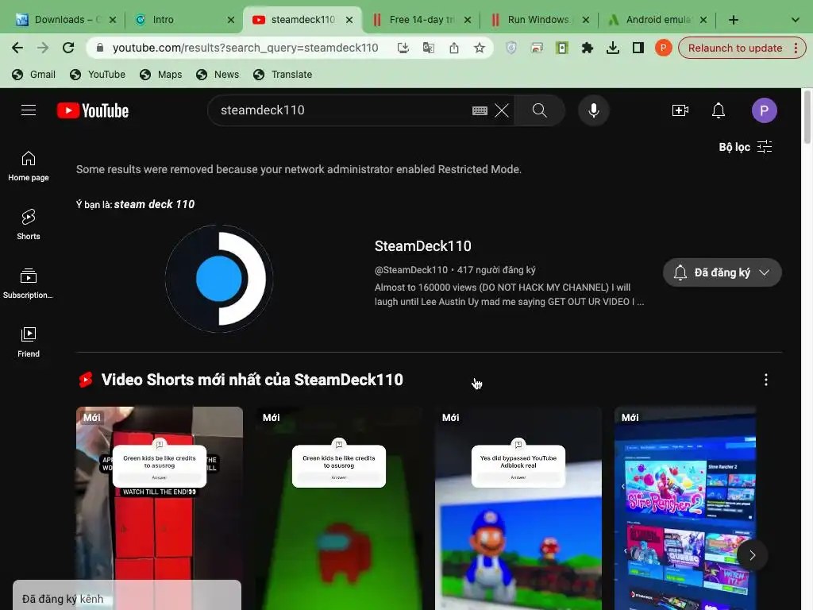Open the News bookmark
The image size is (813, 610).
click(x=218, y=74)
